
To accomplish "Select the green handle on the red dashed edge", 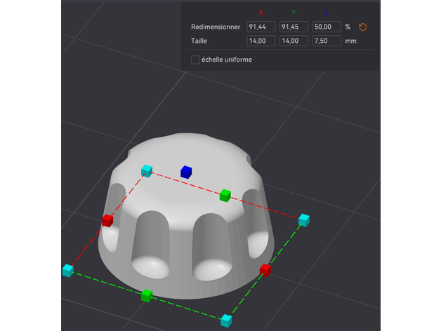I will pyautogui.click(x=225, y=195).
